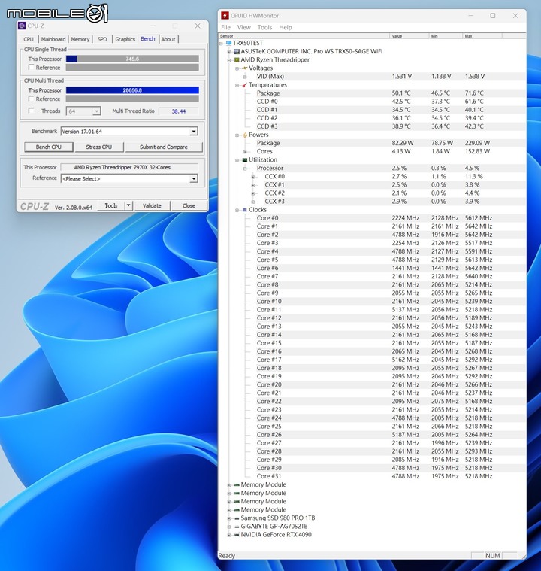The width and height of the screenshot is (541, 571).
Task: Click the Powers flame icon
Action: (244, 135)
